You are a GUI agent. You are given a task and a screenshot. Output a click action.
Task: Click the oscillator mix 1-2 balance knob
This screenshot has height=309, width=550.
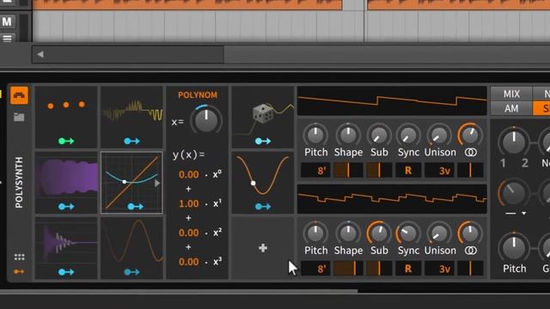(x=514, y=142)
